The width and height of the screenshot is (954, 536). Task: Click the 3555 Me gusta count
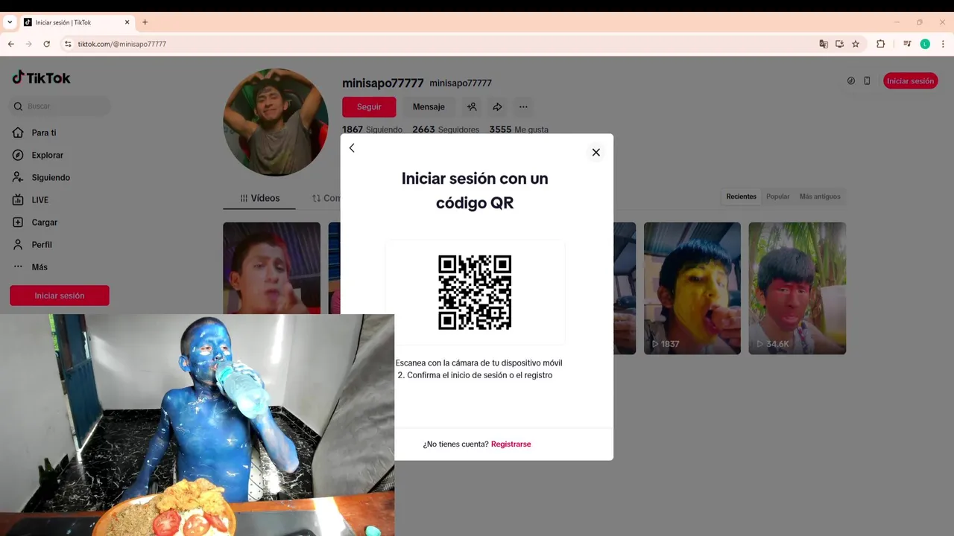519,130
